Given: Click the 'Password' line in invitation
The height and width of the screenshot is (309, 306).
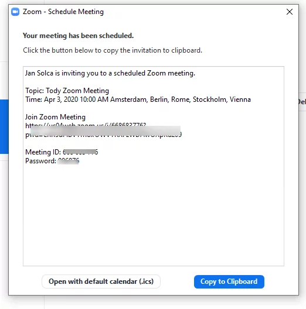Looking at the screenshot, I should coord(52,161).
